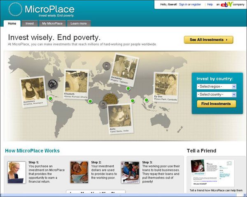Click the green map marker near Nicaragua
This screenshot has width=247, height=197.
tap(51, 99)
